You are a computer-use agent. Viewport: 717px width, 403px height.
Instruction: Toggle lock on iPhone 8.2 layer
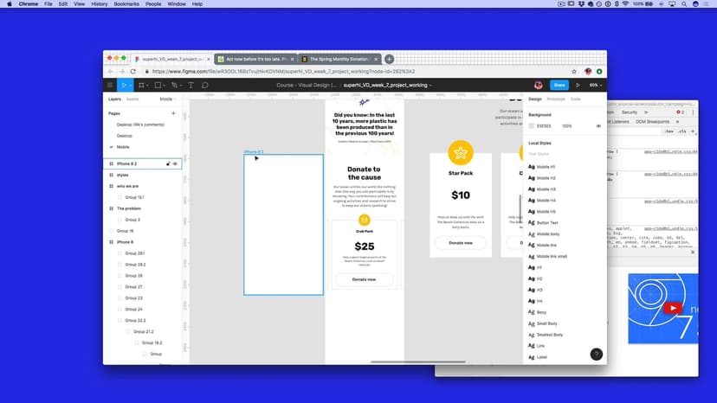pos(168,163)
